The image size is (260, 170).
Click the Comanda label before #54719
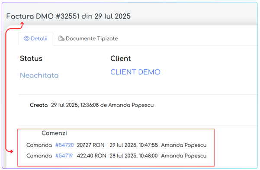click(39, 156)
